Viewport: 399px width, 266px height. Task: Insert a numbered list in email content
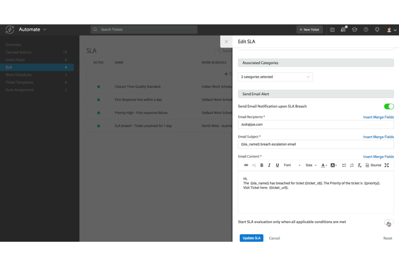click(352, 165)
